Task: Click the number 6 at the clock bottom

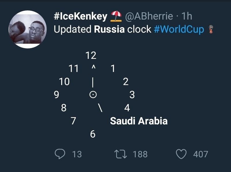Action: point(93,134)
